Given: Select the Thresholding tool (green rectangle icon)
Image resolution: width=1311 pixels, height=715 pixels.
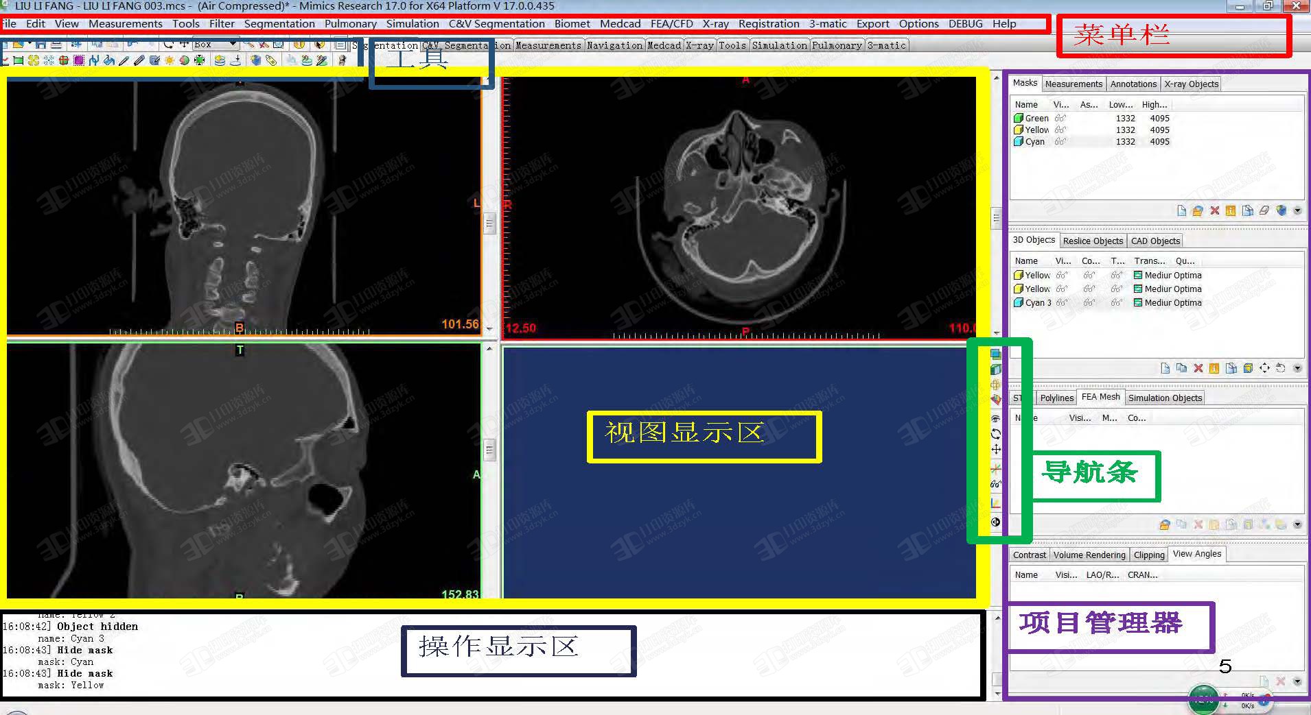Looking at the screenshot, I should (18, 60).
